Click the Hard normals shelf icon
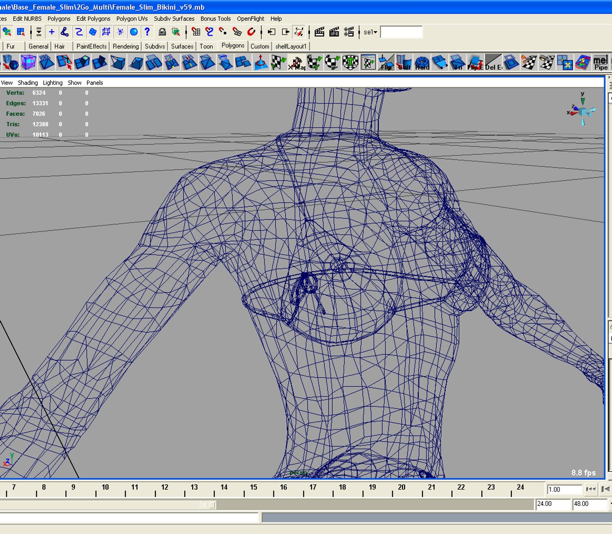 click(x=422, y=63)
